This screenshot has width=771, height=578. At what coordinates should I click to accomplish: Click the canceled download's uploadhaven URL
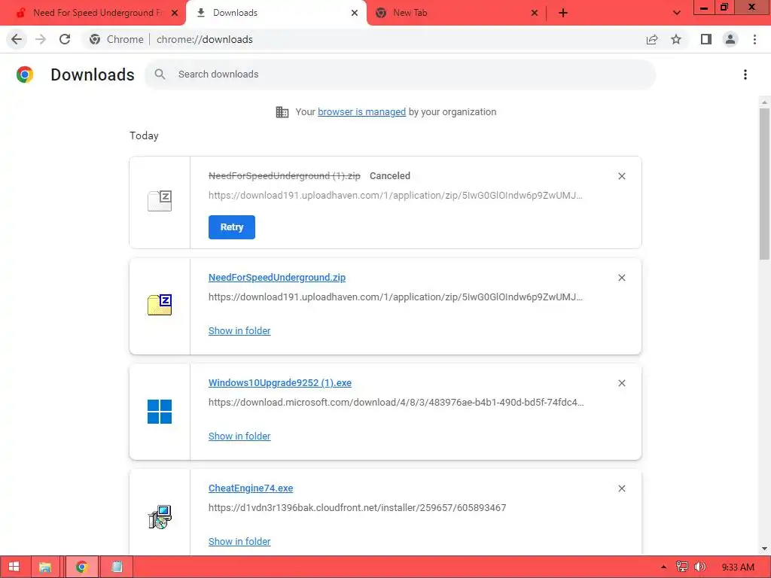click(395, 196)
